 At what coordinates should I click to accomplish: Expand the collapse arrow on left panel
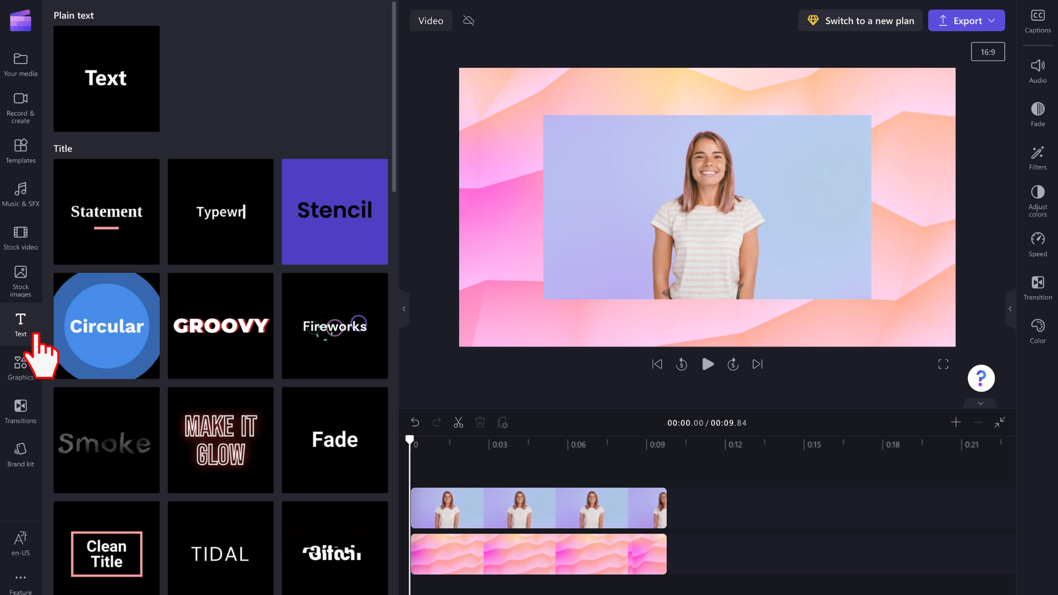pyautogui.click(x=404, y=309)
